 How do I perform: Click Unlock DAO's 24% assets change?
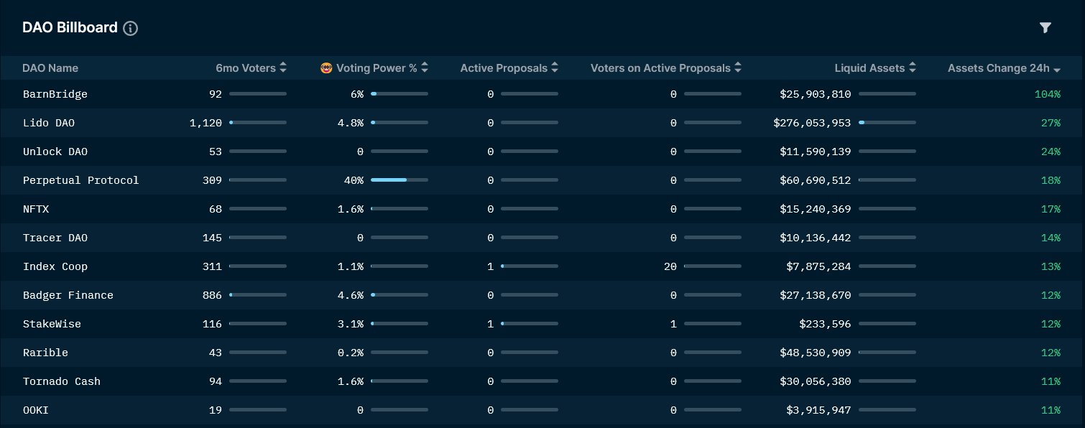(1051, 152)
